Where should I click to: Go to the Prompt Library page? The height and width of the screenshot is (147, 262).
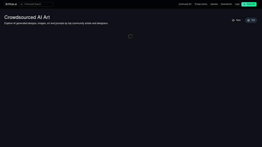201,4
